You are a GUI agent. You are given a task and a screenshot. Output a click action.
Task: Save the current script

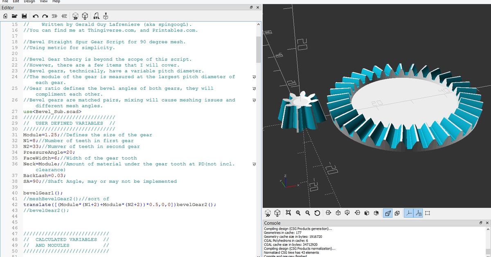tap(24, 16)
